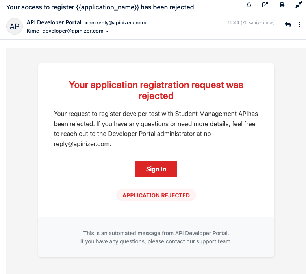Click the sender address no-reply@apinizer.com in the header

point(115,23)
